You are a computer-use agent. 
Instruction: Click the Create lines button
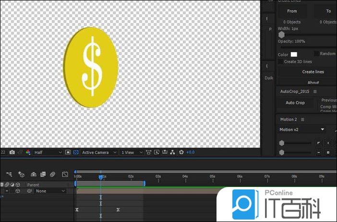point(313,72)
